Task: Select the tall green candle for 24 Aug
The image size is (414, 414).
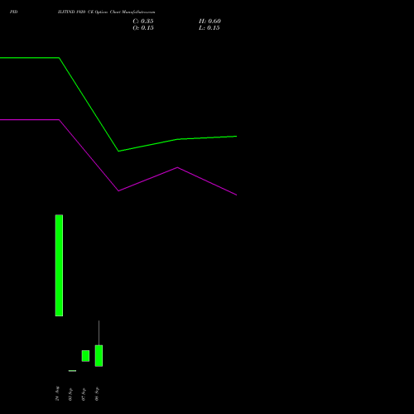Action: [x=59, y=265]
